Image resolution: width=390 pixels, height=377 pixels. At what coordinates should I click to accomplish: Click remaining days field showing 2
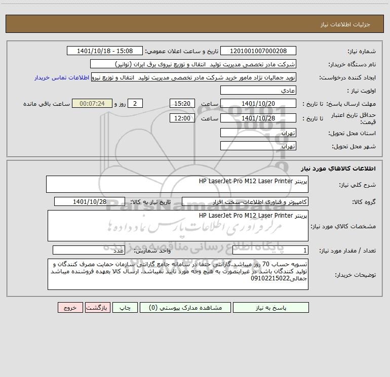click(x=135, y=103)
